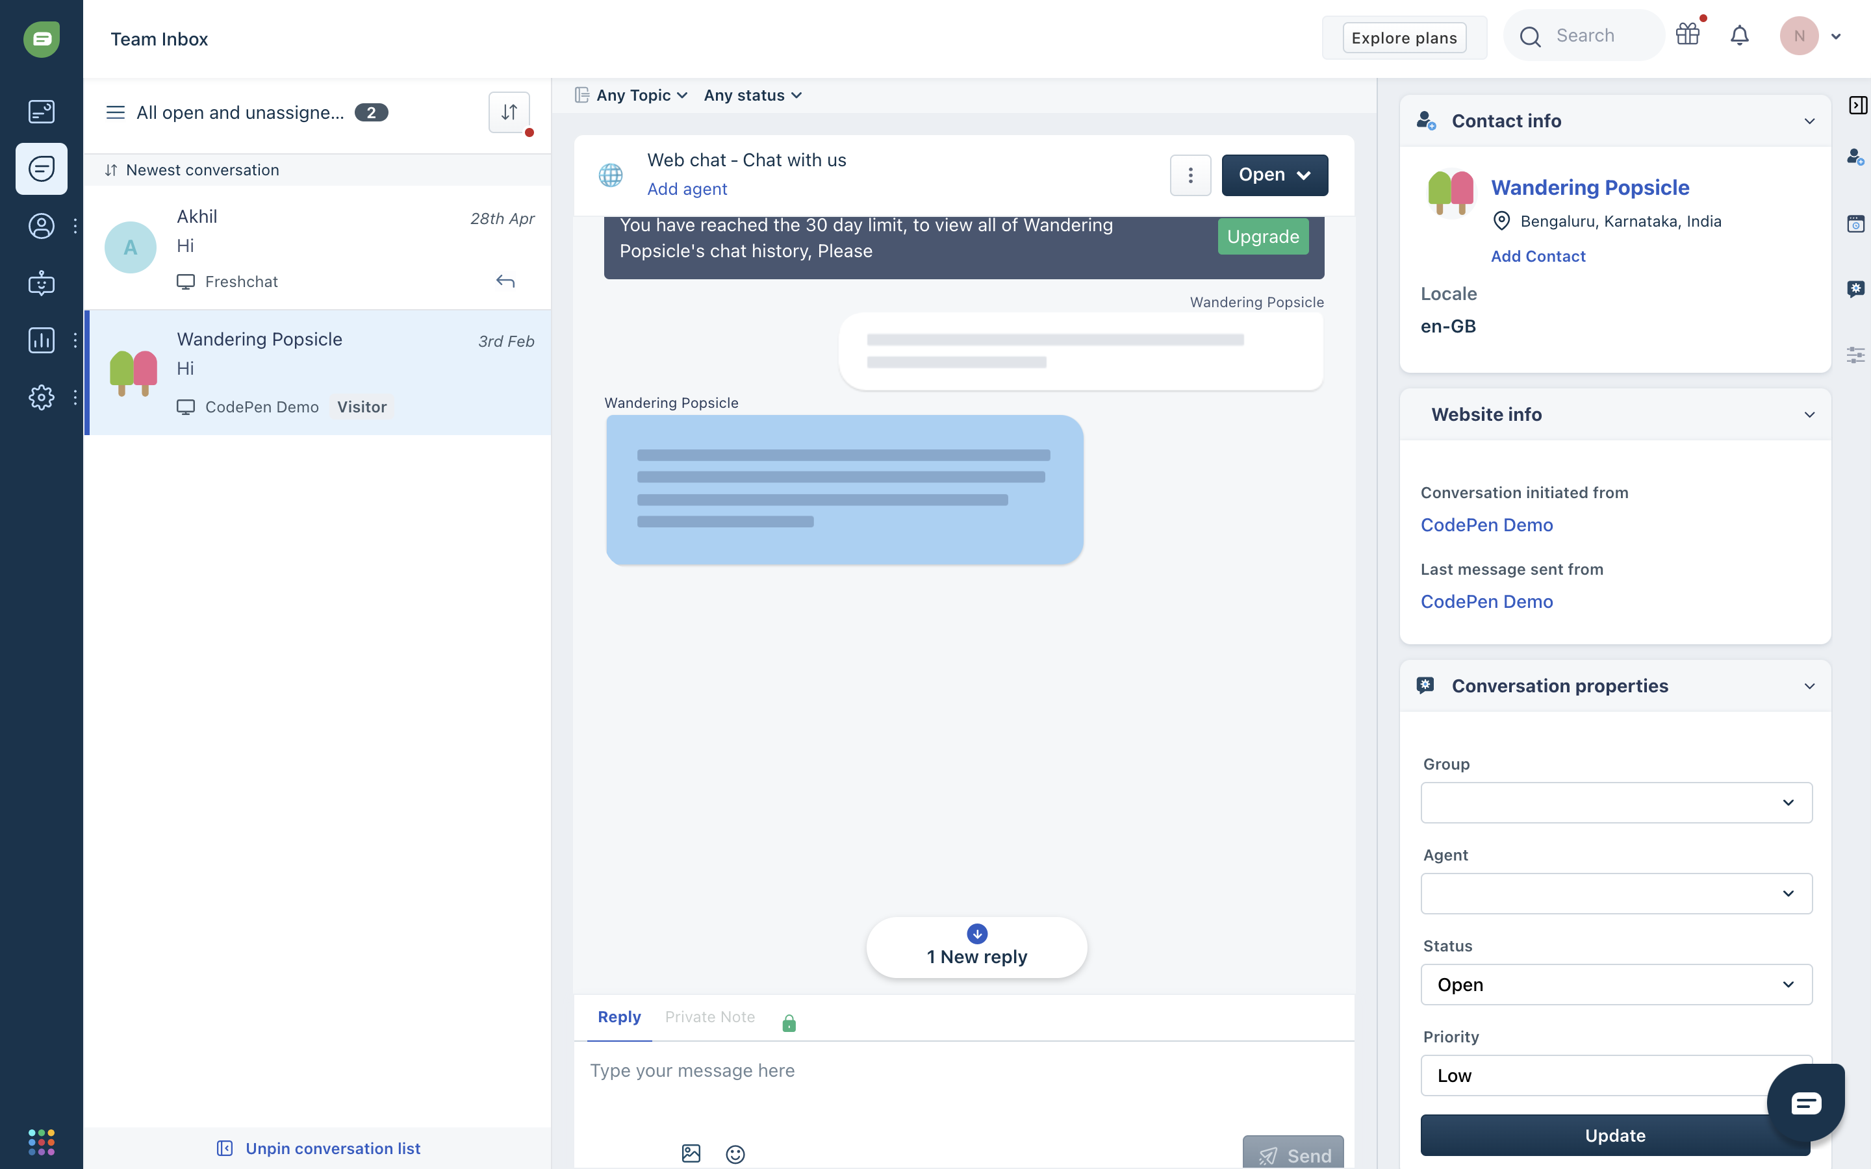Click the 1 New reply button
This screenshot has width=1871, height=1169.
(x=976, y=947)
